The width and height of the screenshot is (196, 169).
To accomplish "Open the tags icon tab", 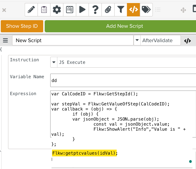I will 146,10.
